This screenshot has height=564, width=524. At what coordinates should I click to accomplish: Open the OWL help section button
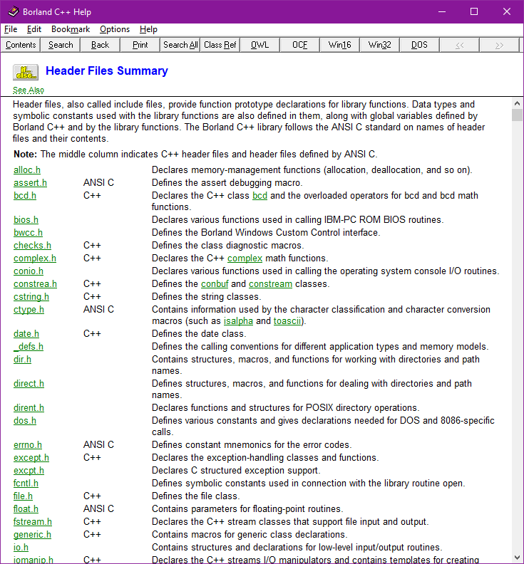tap(260, 45)
